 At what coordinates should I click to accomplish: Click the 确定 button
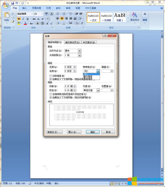[93, 132]
